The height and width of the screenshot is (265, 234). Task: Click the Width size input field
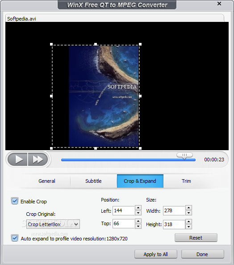point(174,210)
